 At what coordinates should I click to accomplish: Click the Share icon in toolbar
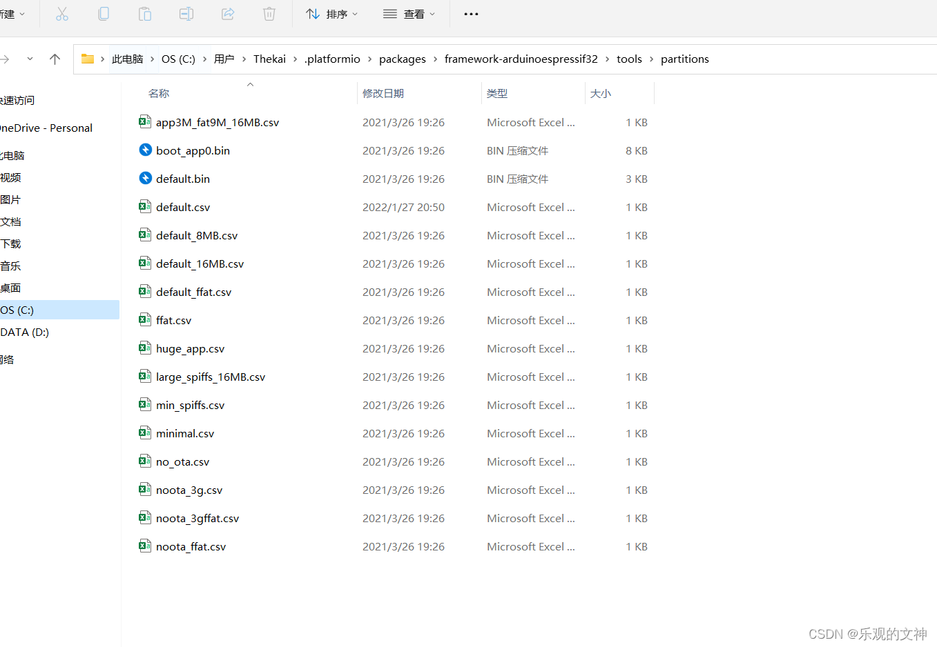228,14
